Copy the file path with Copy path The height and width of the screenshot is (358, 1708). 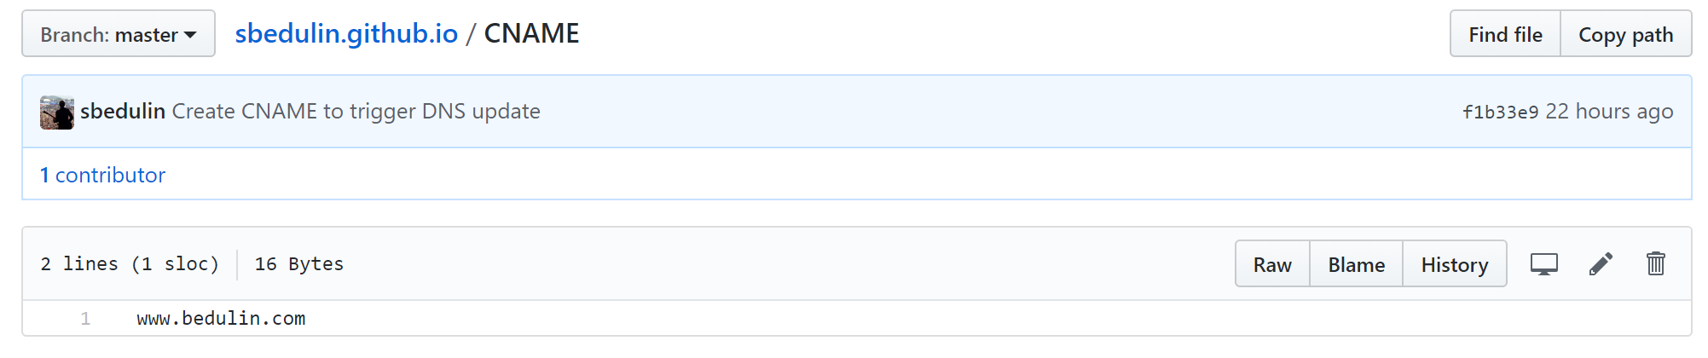coord(1625,34)
